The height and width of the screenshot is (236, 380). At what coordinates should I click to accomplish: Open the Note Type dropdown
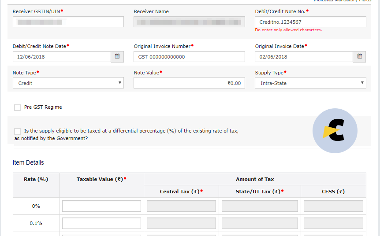(68, 83)
